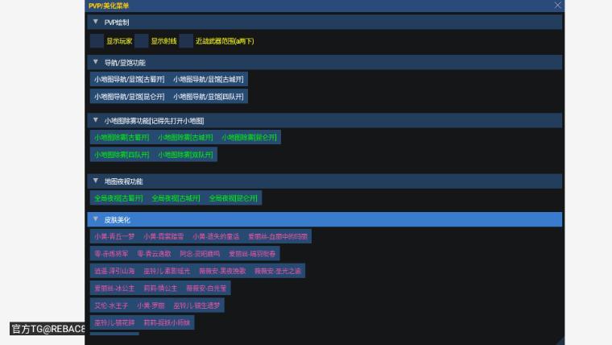
Task: Collapse the 小地图除雾功能 section
Action: [96, 120]
